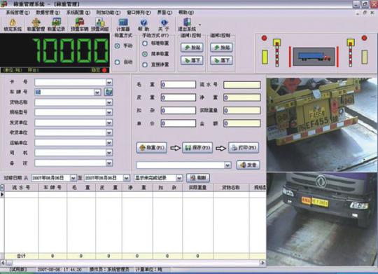
Task: Select the 手动 weighing mode radio
Action: [117, 46]
